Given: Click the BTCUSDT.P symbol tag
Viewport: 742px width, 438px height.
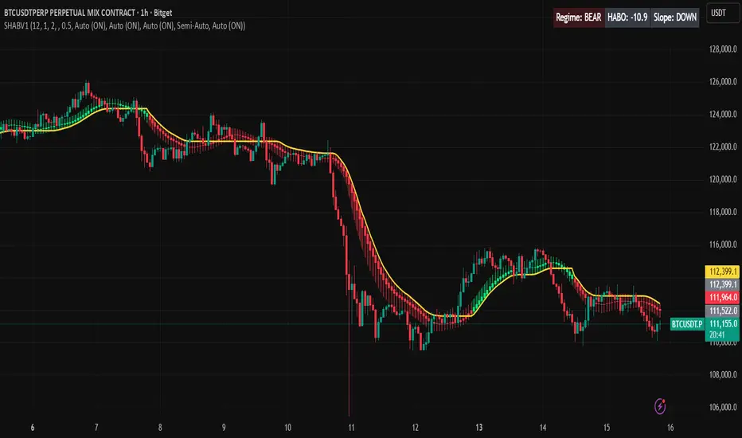Looking at the screenshot, I should (x=688, y=324).
